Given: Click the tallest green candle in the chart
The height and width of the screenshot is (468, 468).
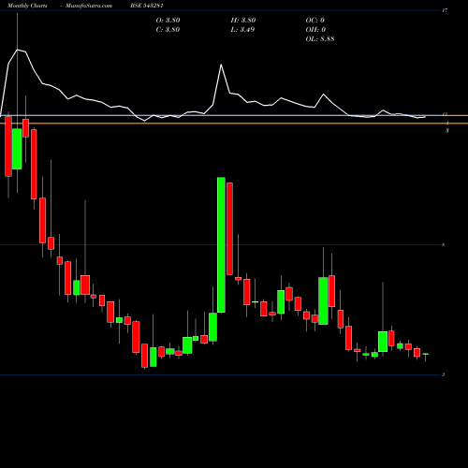Looking at the screenshot, I should [221, 245].
